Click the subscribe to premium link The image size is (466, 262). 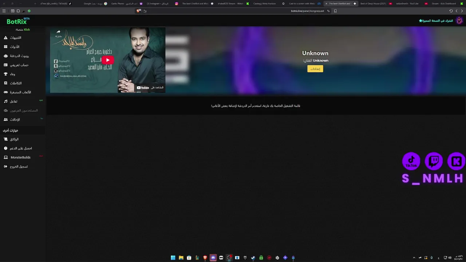click(x=436, y=21)
